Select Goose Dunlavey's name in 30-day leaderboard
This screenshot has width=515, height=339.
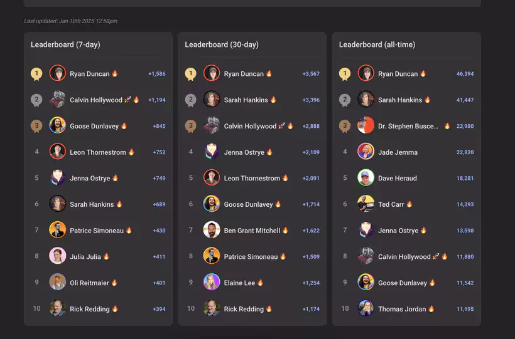pos(248,204)
